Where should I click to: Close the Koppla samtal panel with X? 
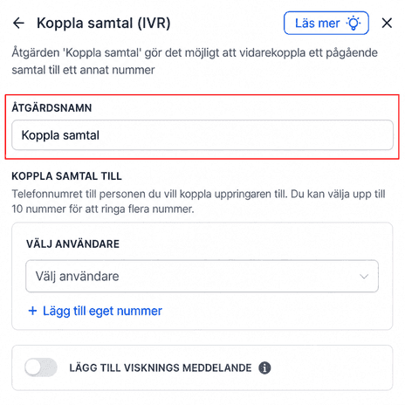[x=387, y=23]
